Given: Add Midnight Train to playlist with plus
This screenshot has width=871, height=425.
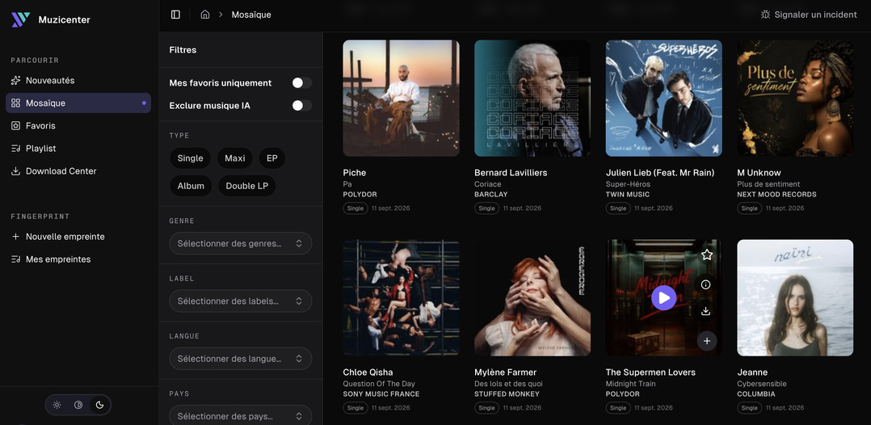Looking at the screenshot, I should point(706,341).
